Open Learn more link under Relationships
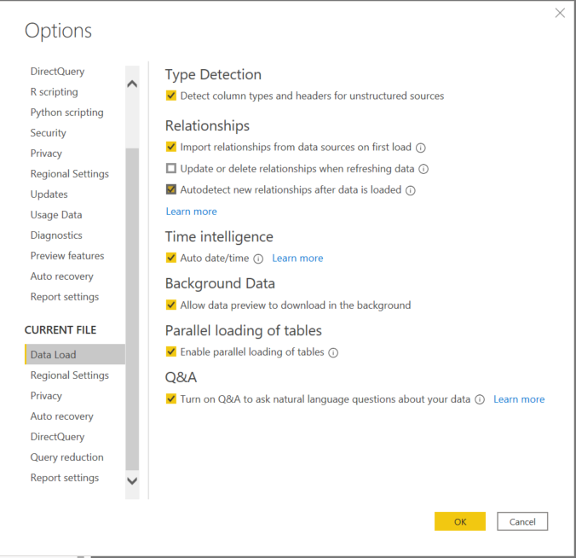 (192, 212)
